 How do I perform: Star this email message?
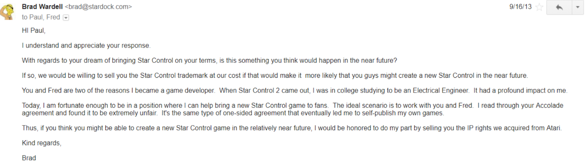point(539,7)
